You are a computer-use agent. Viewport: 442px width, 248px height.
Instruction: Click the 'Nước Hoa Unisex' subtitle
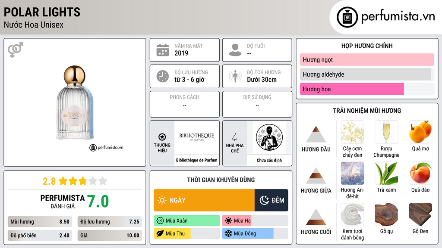click(x=34, y=25)
